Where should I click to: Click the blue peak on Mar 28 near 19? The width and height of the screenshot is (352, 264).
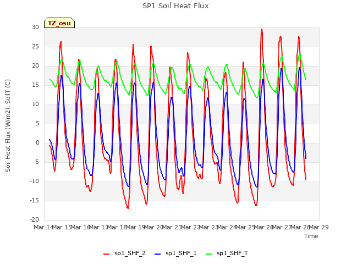[x=299, y=68]
